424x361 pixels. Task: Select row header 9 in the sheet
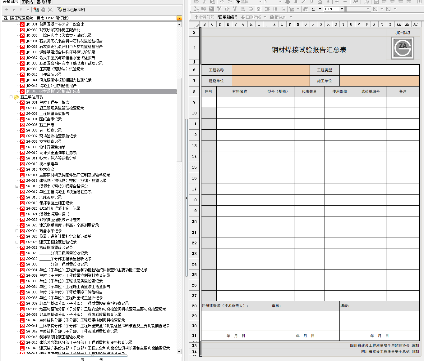(x=194, y=102)
